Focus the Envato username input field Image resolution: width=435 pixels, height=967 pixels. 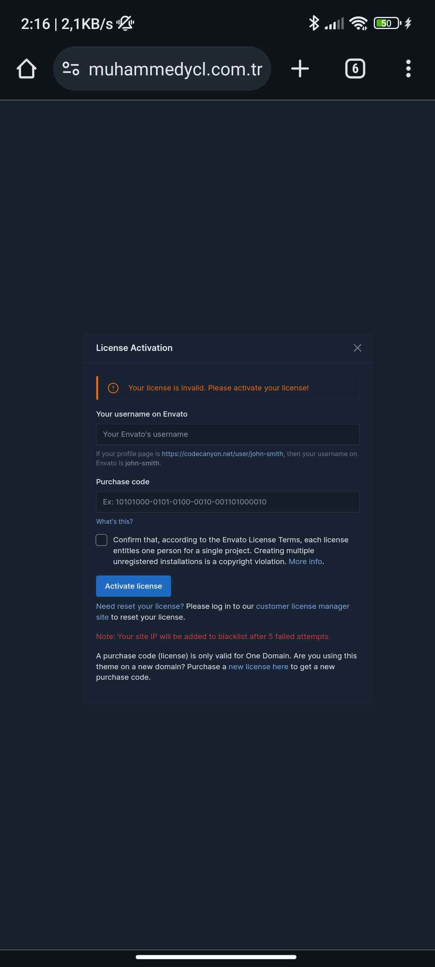click(228, 434)
